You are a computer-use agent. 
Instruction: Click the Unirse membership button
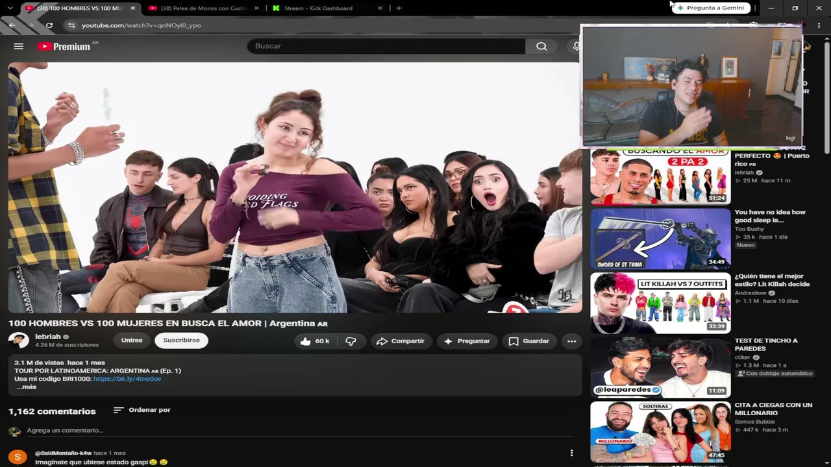coord(132,341)
